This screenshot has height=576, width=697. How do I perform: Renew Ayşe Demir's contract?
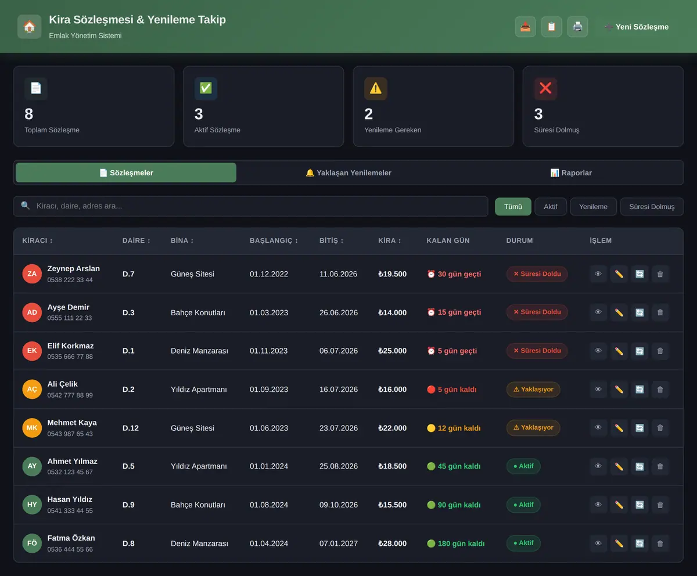639,312
